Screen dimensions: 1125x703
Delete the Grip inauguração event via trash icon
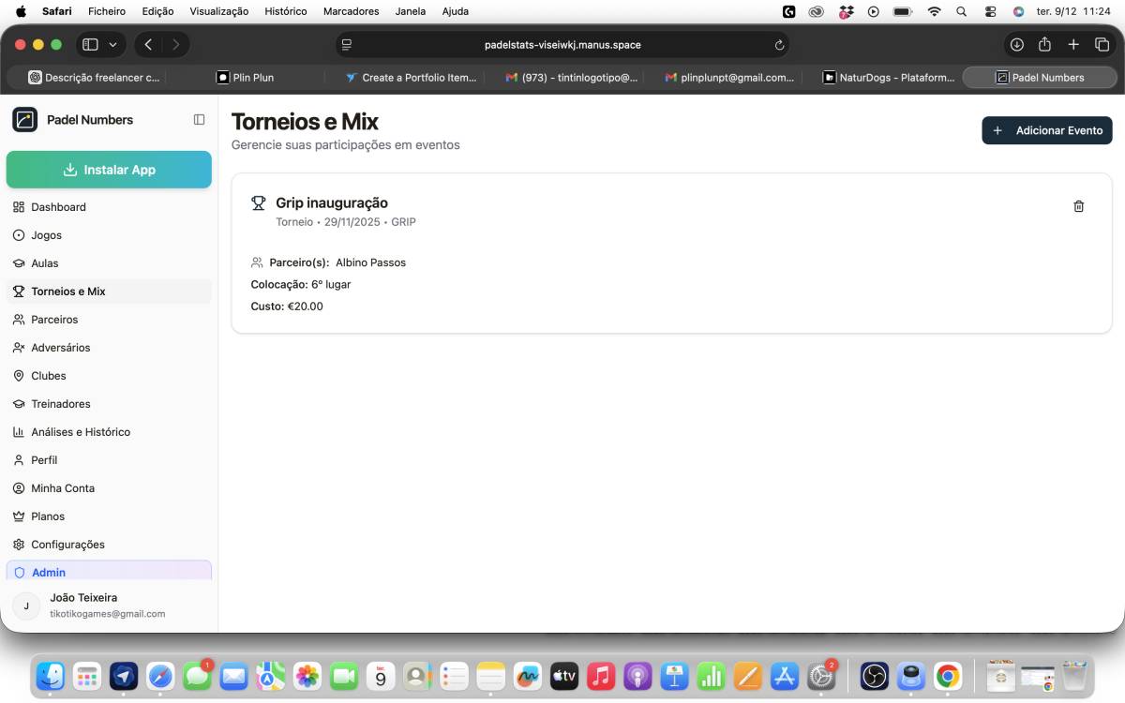pos(1078,206)
